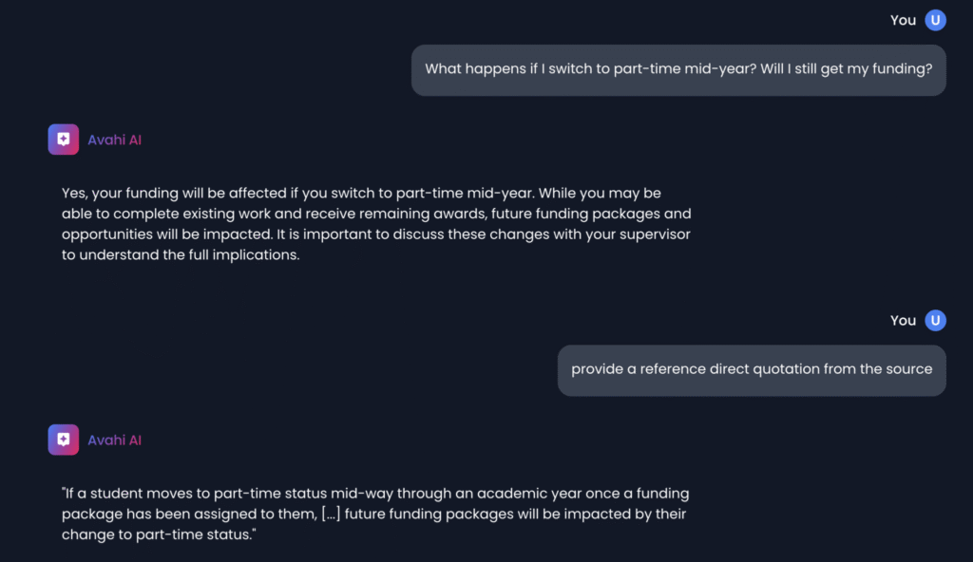Click "remaining awards" in the first AI response
Screen dimensions: 973x562
429,214
